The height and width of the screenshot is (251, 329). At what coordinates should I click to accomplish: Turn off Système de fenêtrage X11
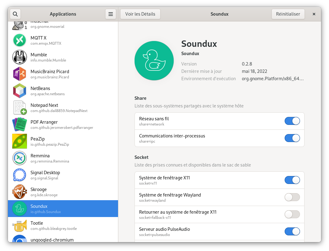click(x=292, y=180)
